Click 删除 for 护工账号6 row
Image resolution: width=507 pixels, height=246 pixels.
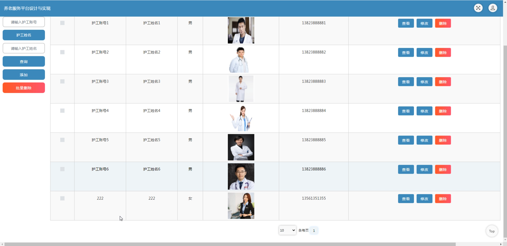point(443,169)
